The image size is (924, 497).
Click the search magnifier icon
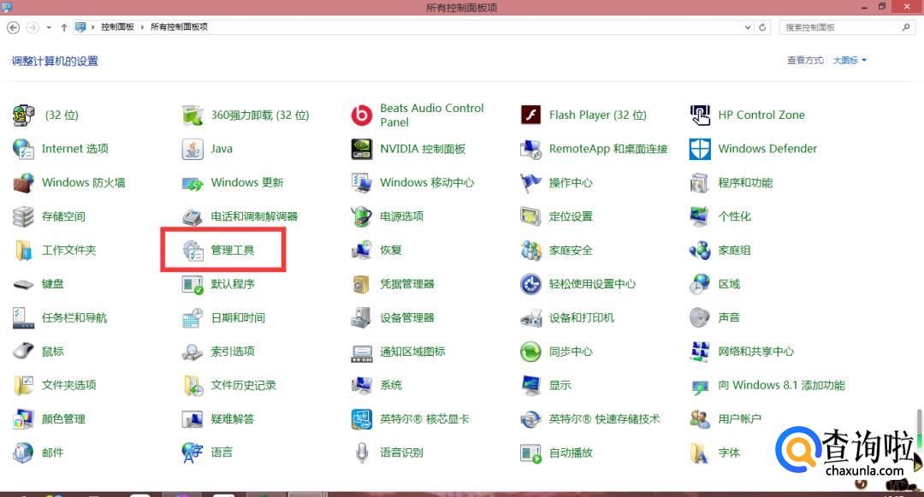pos(906,27)
